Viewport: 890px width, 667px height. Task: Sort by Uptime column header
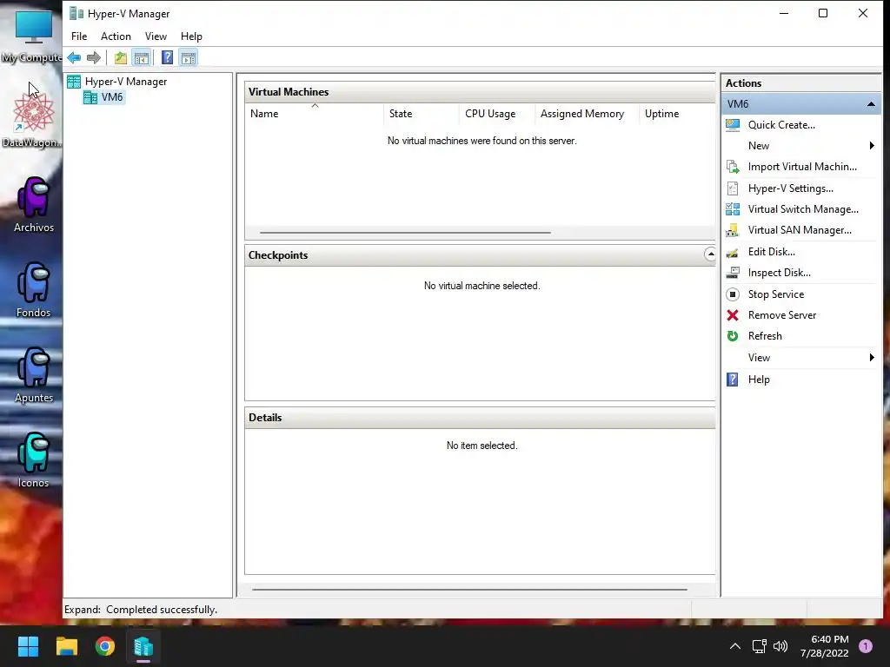coord(677,114)
